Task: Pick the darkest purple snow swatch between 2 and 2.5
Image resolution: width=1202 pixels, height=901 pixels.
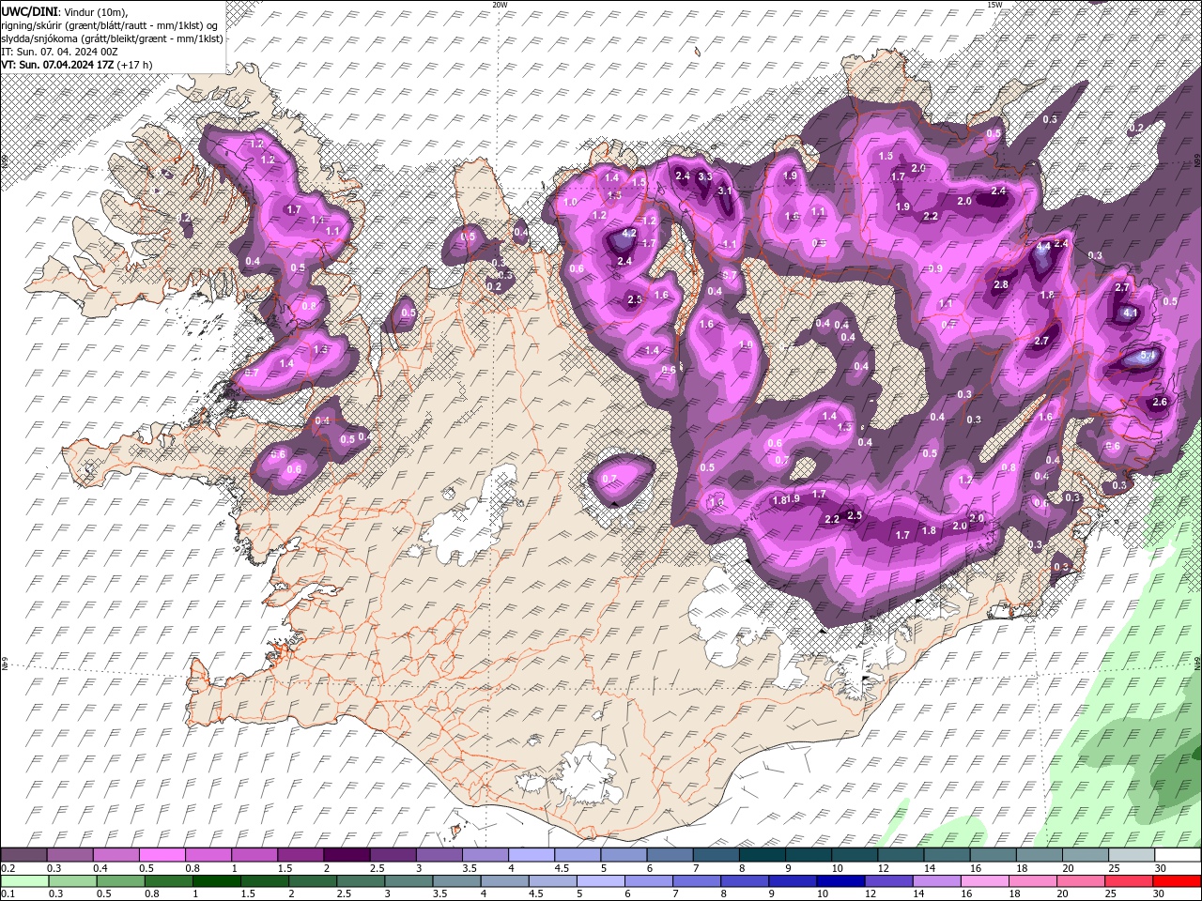Action: click(347, 855)
